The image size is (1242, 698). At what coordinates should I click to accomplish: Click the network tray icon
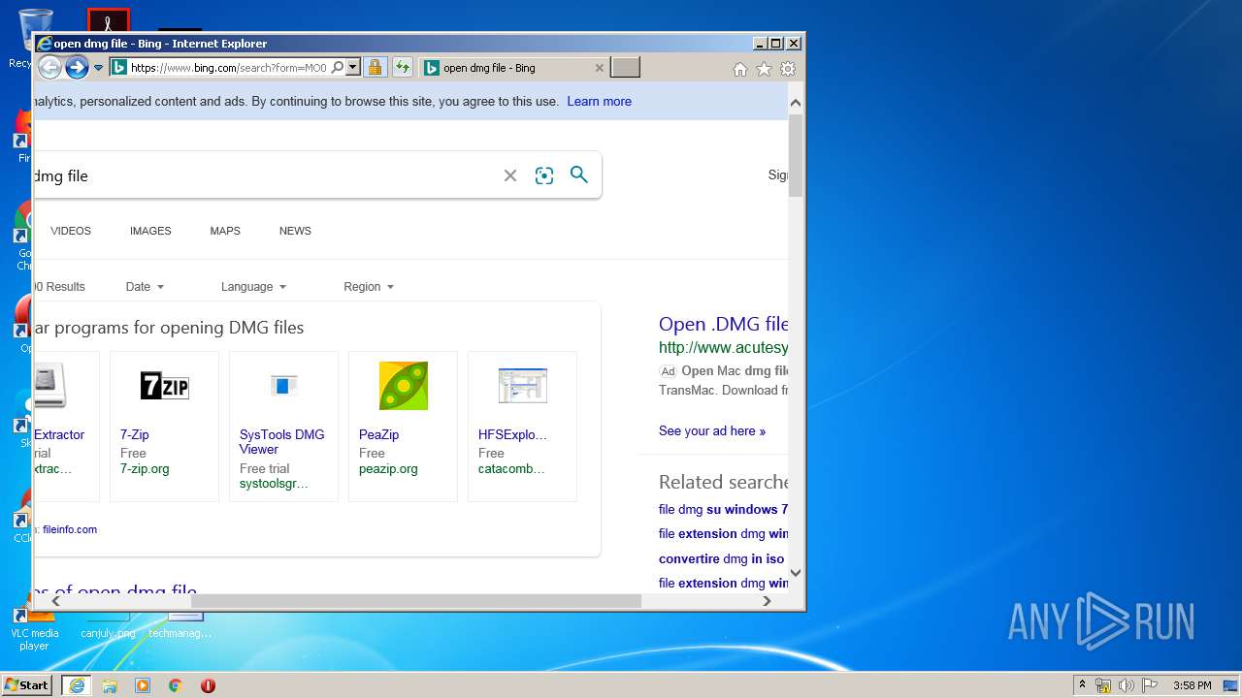coord(1103,685)
